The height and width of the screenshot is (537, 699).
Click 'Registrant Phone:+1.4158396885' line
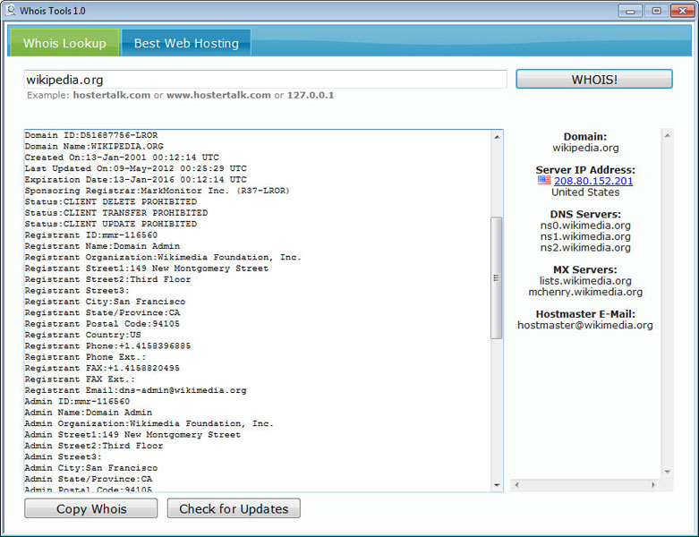click(x=108, y=345)
